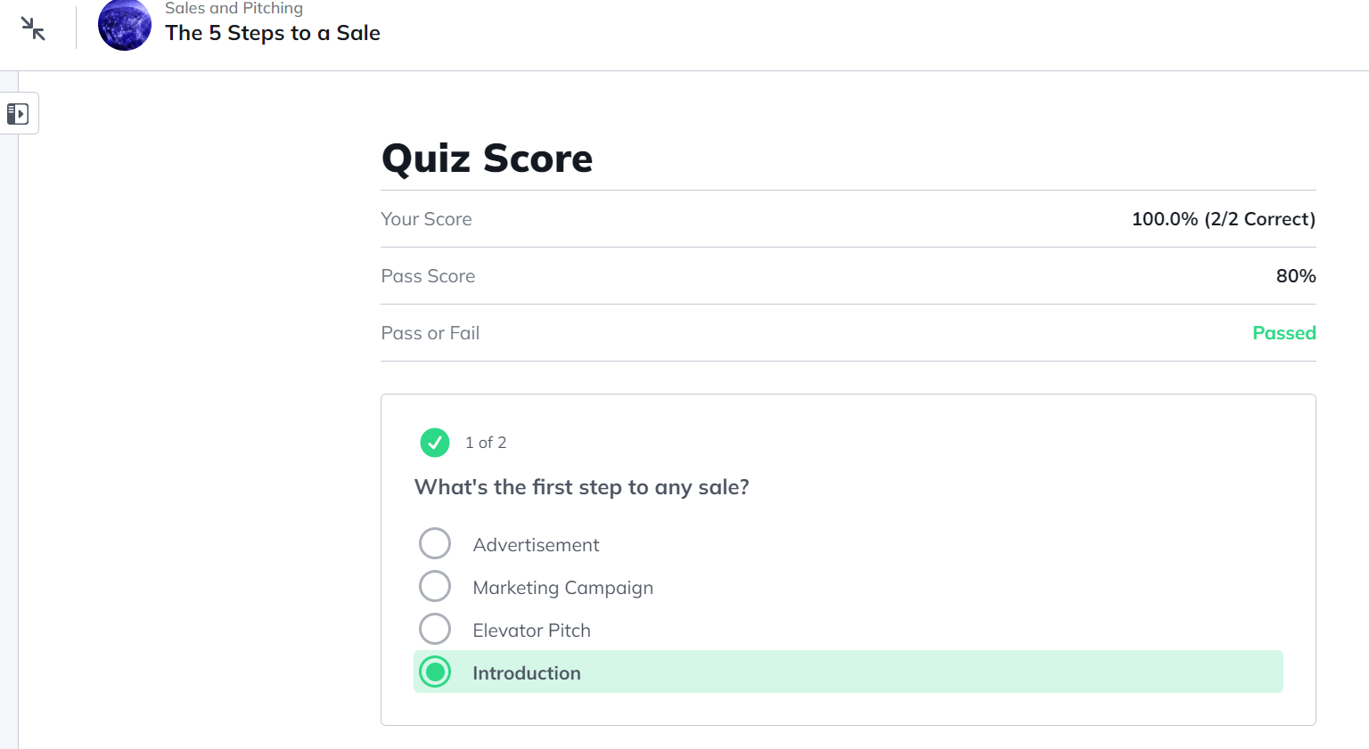This screenshot has width=1369, height=749.
Task: Pick the Elevator Pitch radio button
Action: click(x=435, y=629)
